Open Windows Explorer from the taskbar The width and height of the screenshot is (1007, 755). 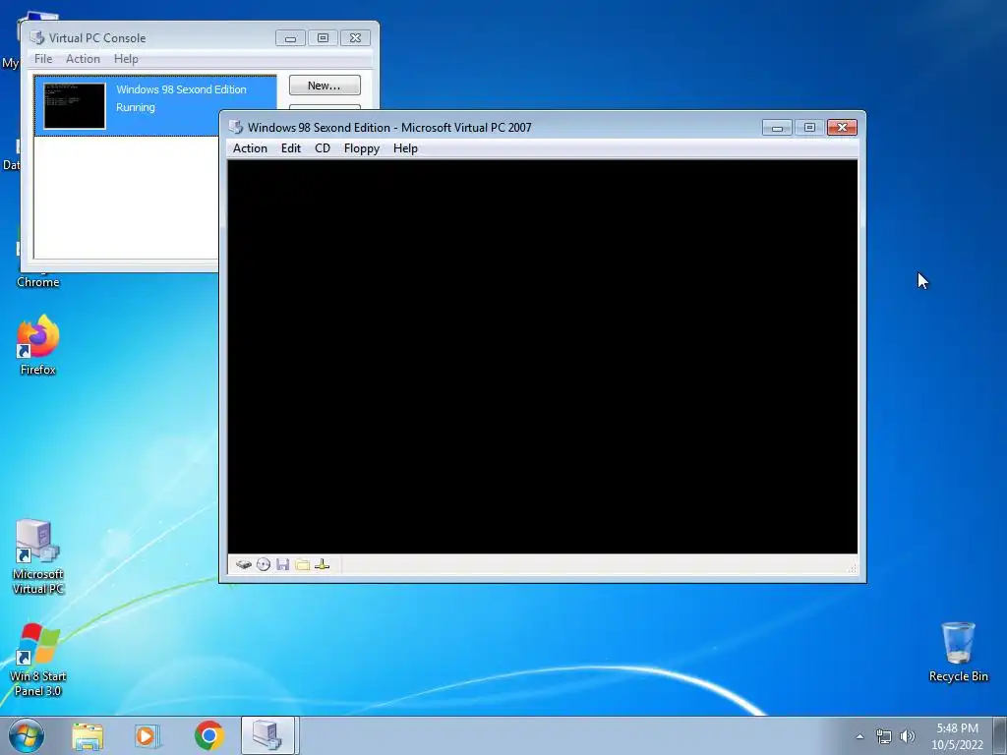(x=88, y=736)
